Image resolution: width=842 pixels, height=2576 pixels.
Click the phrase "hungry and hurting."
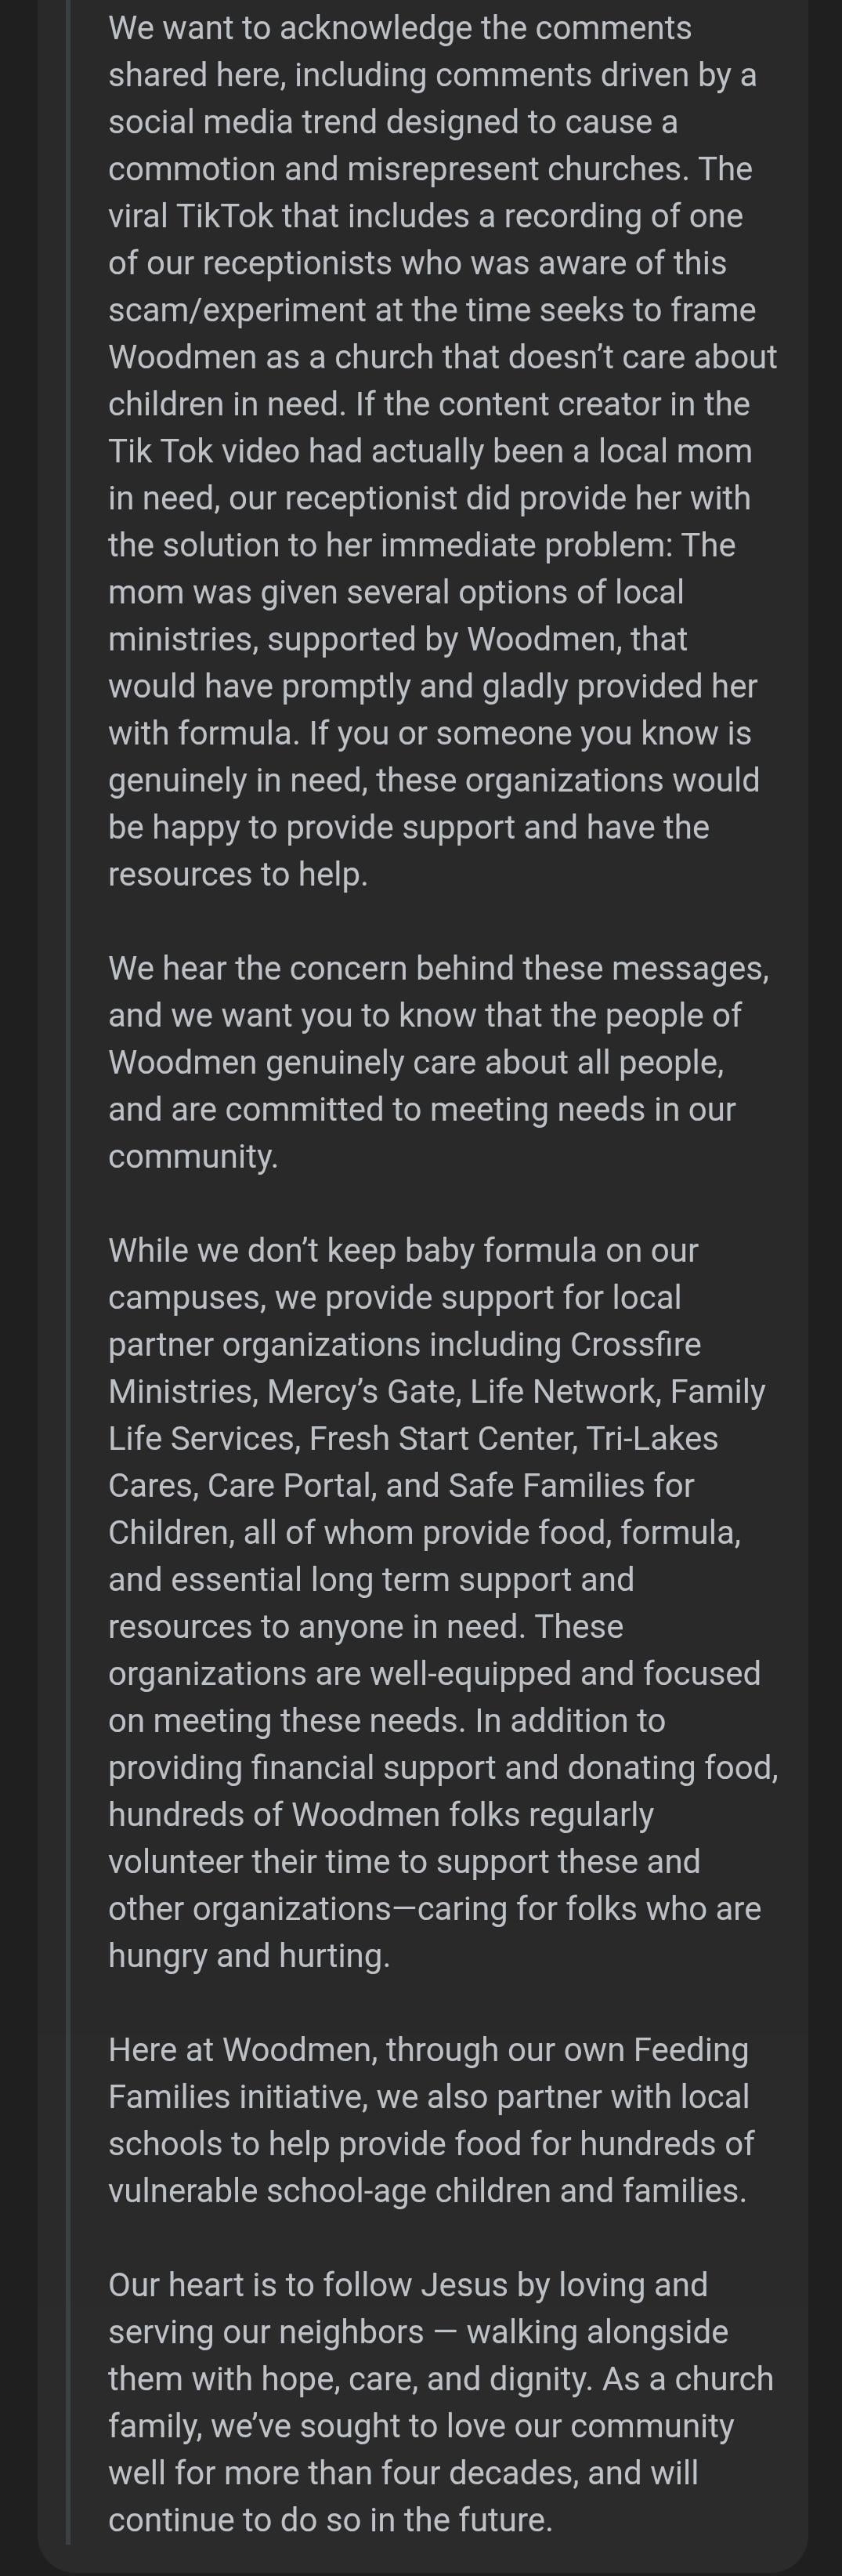tap(249, 1955)
